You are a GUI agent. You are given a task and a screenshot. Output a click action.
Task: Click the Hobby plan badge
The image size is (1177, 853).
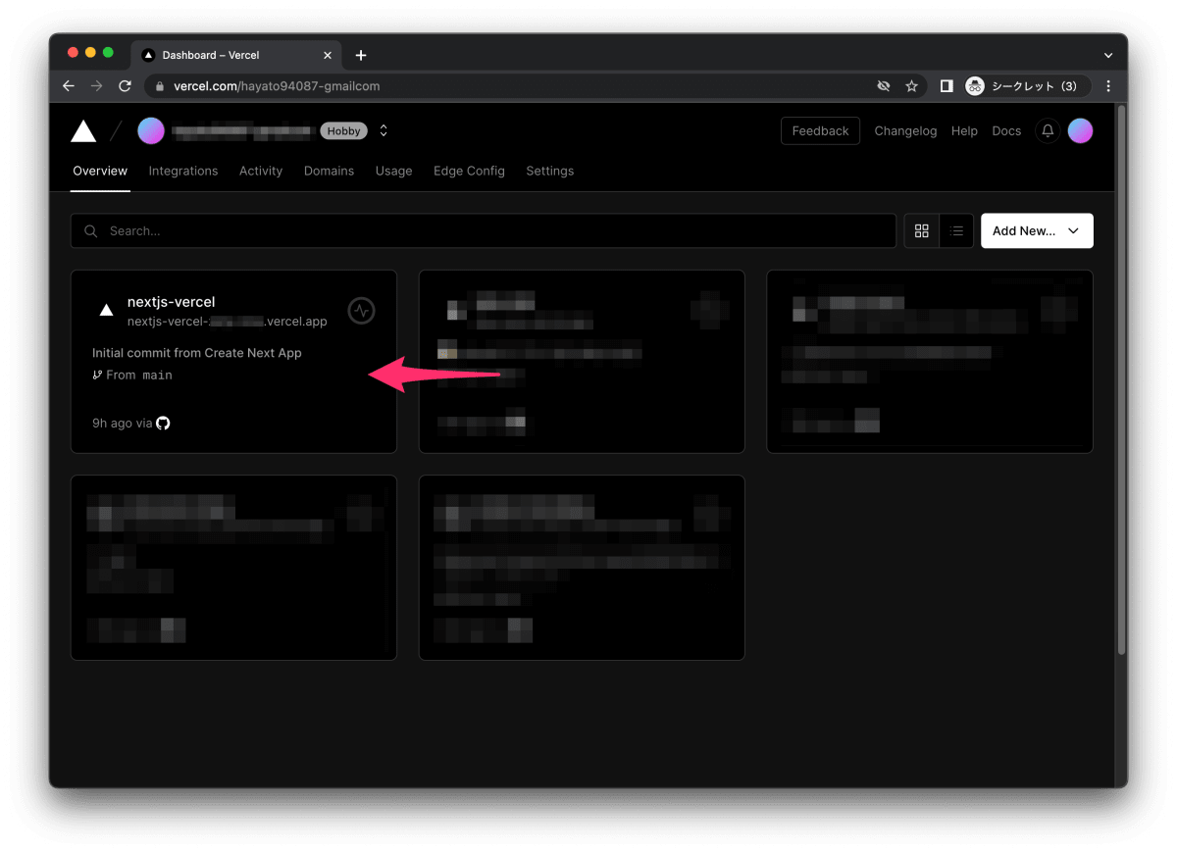(343, 130)
